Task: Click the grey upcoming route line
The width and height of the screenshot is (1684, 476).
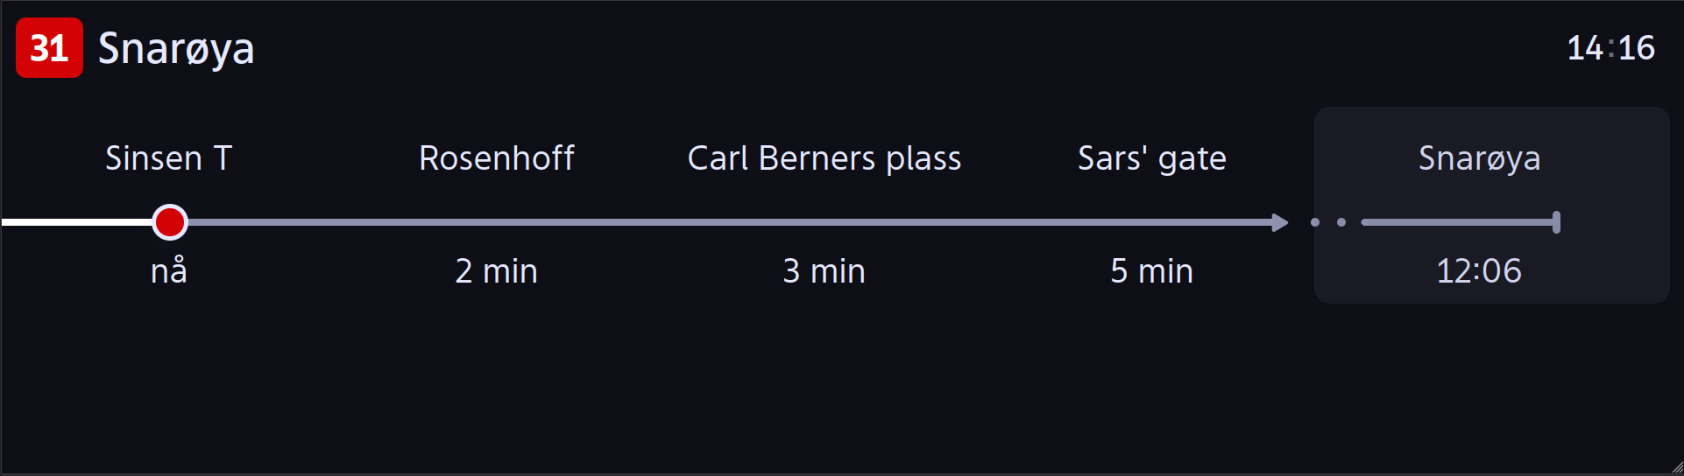Action: (729, 222)
